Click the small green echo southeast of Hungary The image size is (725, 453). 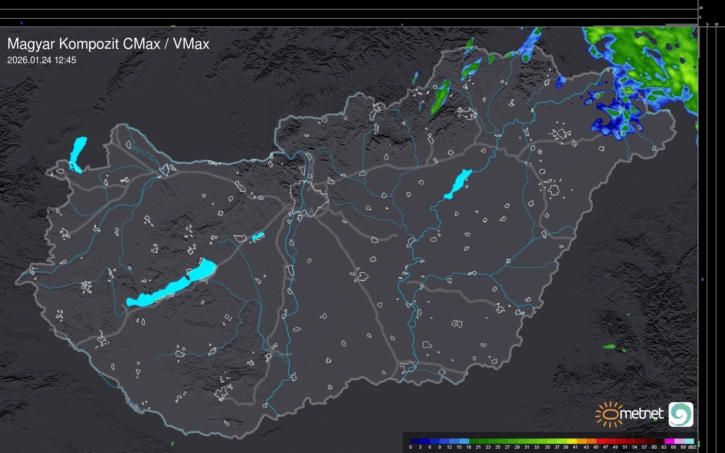point(609,347)
